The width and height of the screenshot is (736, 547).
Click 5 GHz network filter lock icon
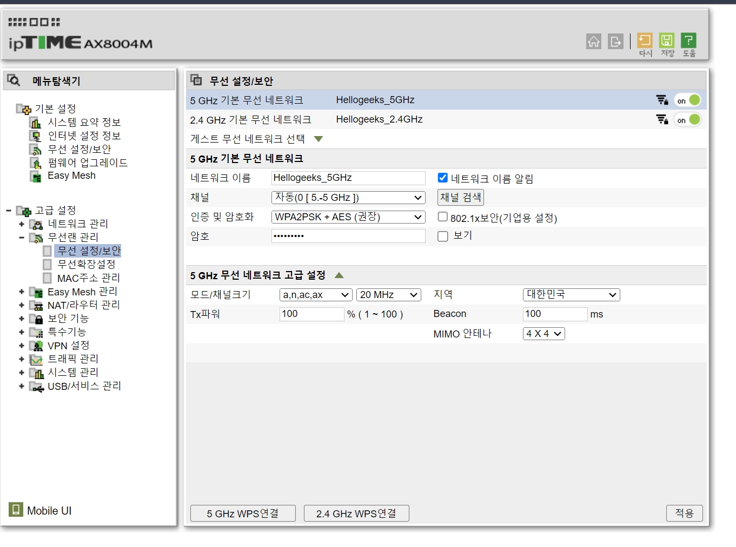point(662,100)
